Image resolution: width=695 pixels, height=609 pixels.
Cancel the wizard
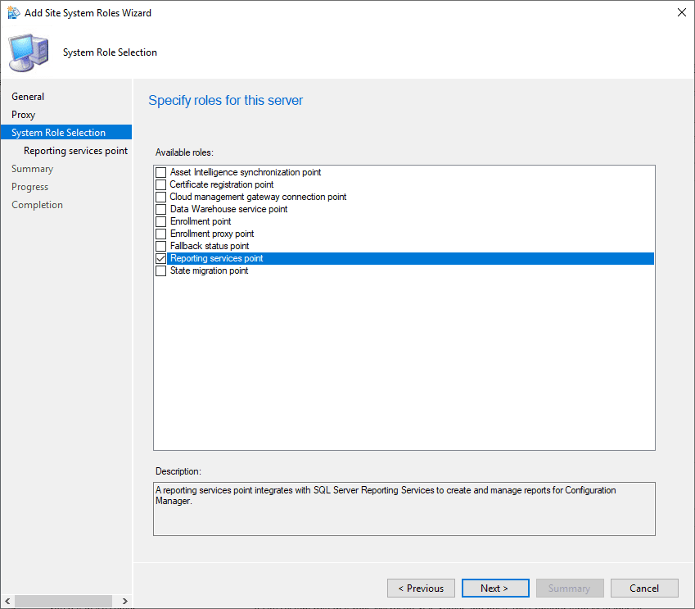644,589
